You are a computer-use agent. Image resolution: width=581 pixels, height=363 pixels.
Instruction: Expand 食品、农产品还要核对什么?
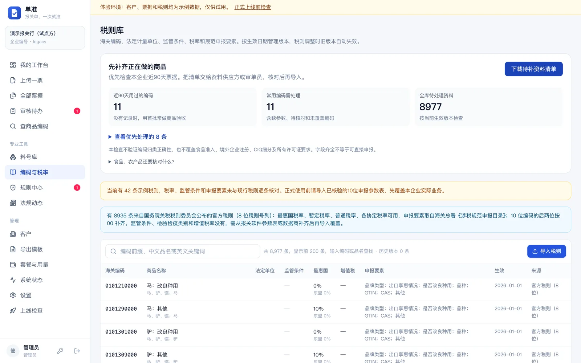pos(142,162)
